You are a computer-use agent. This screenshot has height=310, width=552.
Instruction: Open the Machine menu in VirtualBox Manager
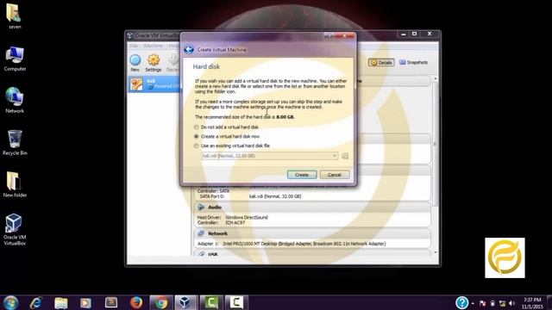154,46
